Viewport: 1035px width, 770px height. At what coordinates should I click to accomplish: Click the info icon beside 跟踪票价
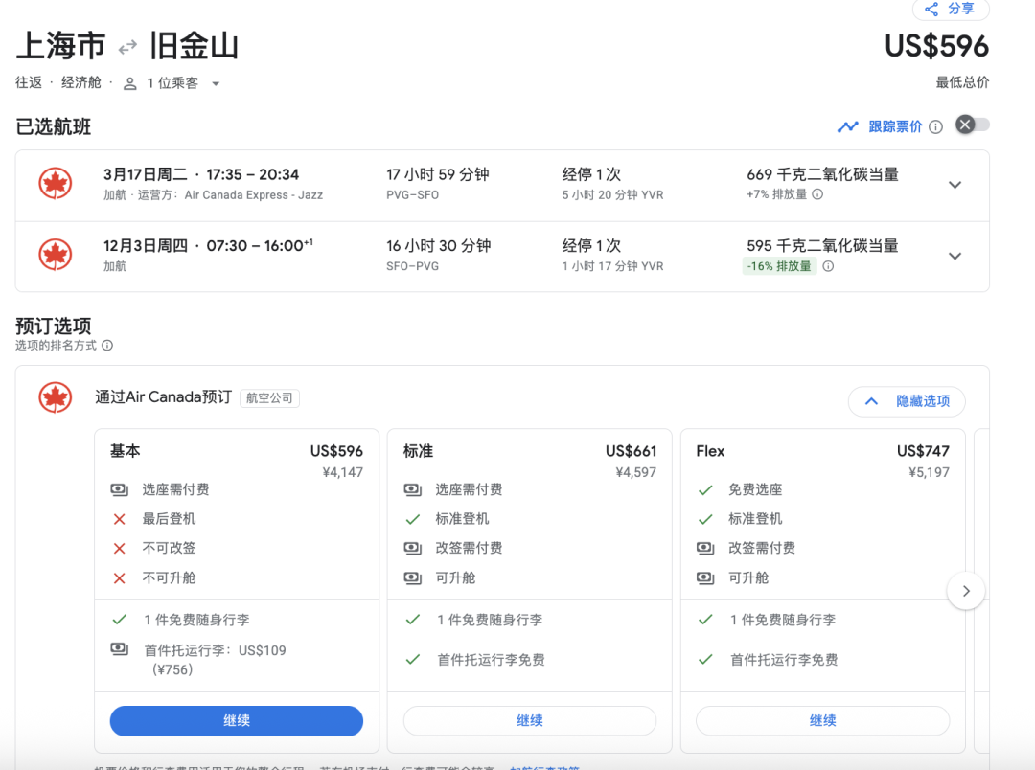pyautogui.click(x=936, y=126)
